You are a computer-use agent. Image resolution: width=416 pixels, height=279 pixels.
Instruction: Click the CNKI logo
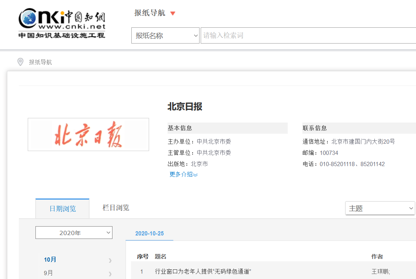62,24
